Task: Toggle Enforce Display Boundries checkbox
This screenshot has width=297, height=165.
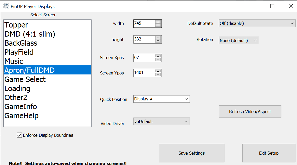Action: tap(19, 135)
